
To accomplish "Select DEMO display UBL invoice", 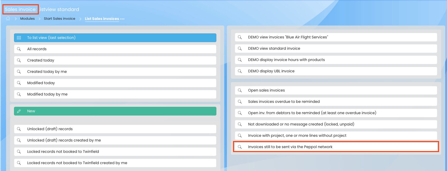I will click(336, 71).
